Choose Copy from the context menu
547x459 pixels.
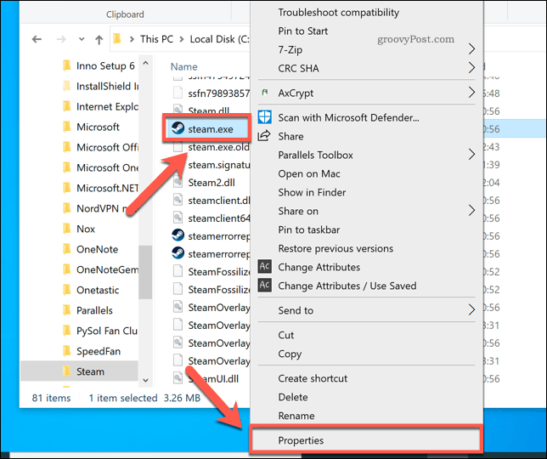point(290,354)
